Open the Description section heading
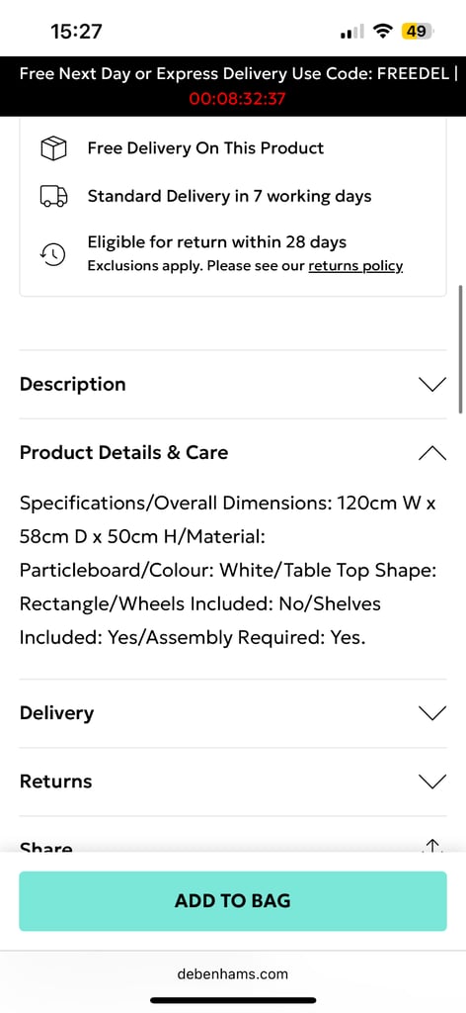The height and width of the screenshot is (1013, 466). pos(73,385)
